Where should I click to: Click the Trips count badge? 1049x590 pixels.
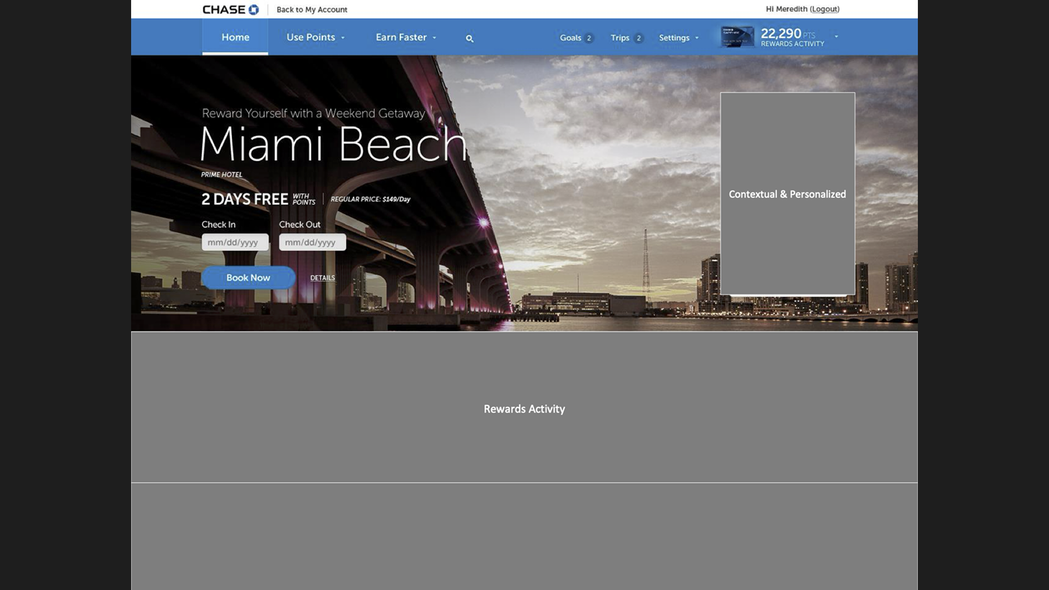pyautogui.click(x=638, y=38)
